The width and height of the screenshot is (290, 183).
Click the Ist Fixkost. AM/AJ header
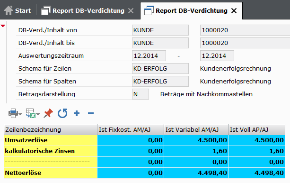[x=131, y=129]
